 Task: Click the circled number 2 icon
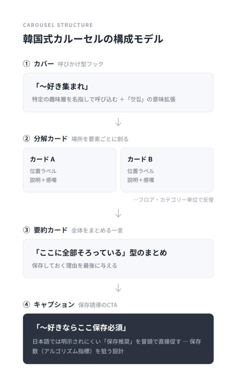click(26, 139)
